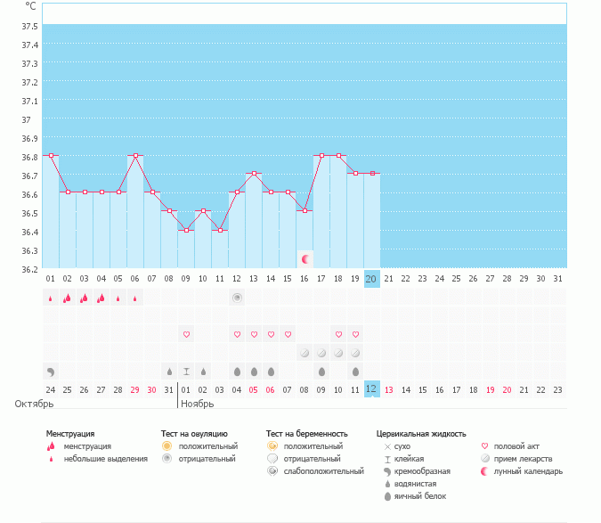Click the moon calendar icon on cycle day 16
Screen dimensions: 601x523
(305, 259)
